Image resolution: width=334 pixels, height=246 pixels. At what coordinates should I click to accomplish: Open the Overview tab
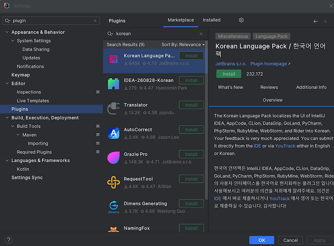click(x=273, y=100)
